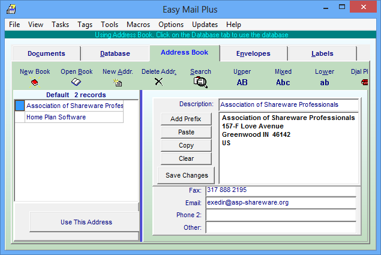The width and height of the screenshot is (381, 255).
Task: Click row selector beside Home Plan Software
Action: (x=20, y=117)
